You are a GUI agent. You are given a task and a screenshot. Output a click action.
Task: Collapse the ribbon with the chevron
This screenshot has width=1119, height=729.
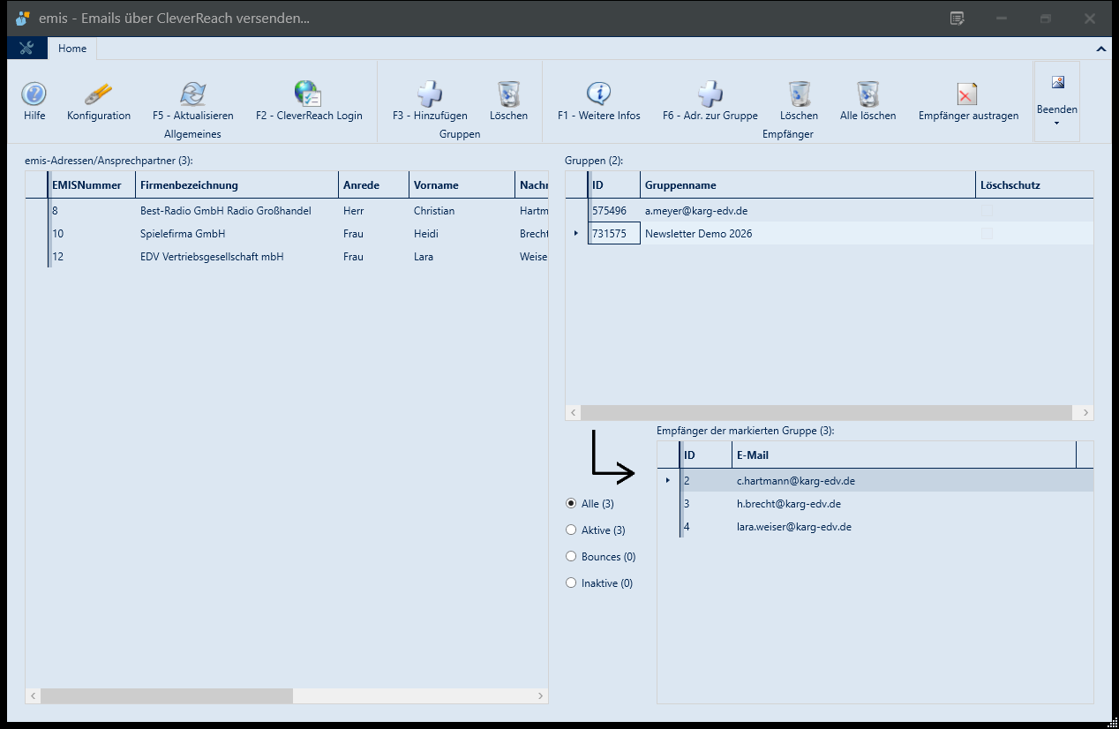click(1100, 49)
